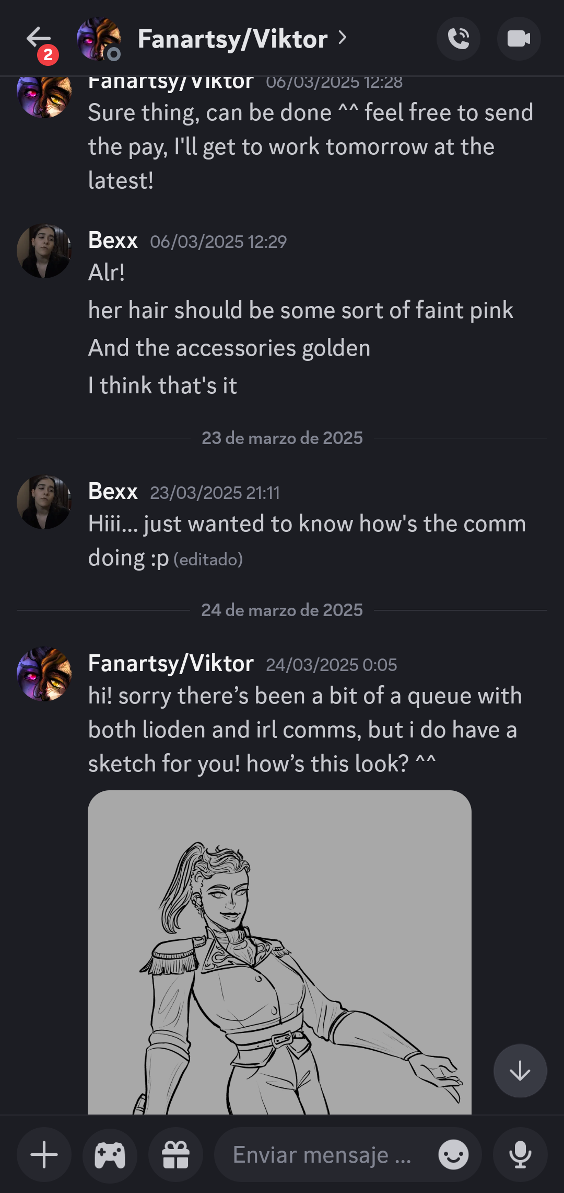Open Fanartsy/Viktor title in header
The width and height of the screenshot is (564, 1193).
point(232,39)
